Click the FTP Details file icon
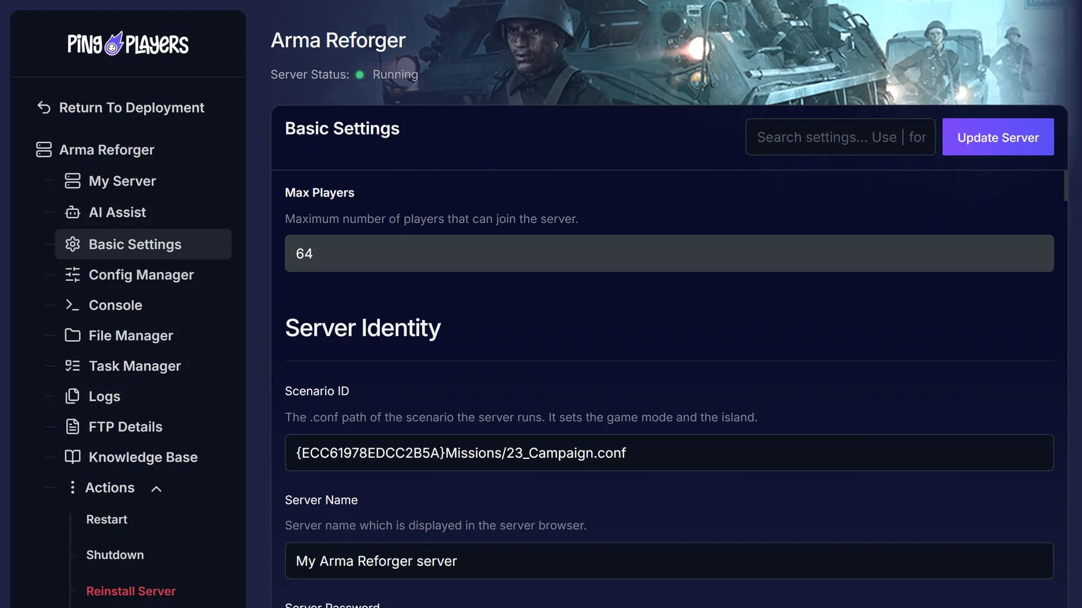The image size is (1082, 608). [x=73, y=427]
